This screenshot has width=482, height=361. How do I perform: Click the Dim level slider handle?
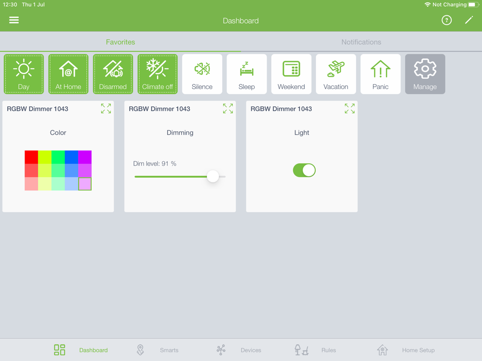click(x=213, y=176)
